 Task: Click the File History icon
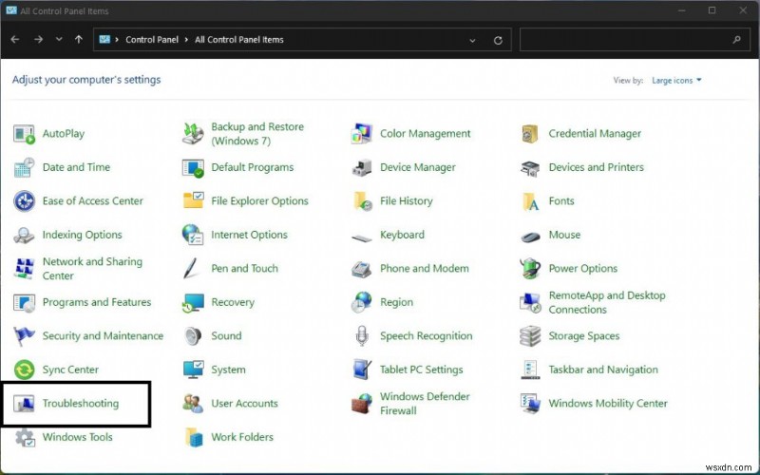[362, 201]
